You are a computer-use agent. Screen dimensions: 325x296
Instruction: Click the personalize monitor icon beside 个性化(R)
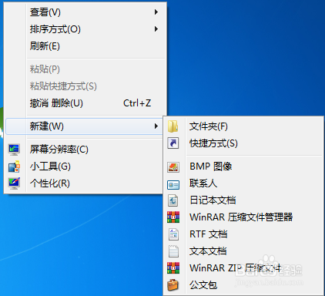click(x=14, y=183)
